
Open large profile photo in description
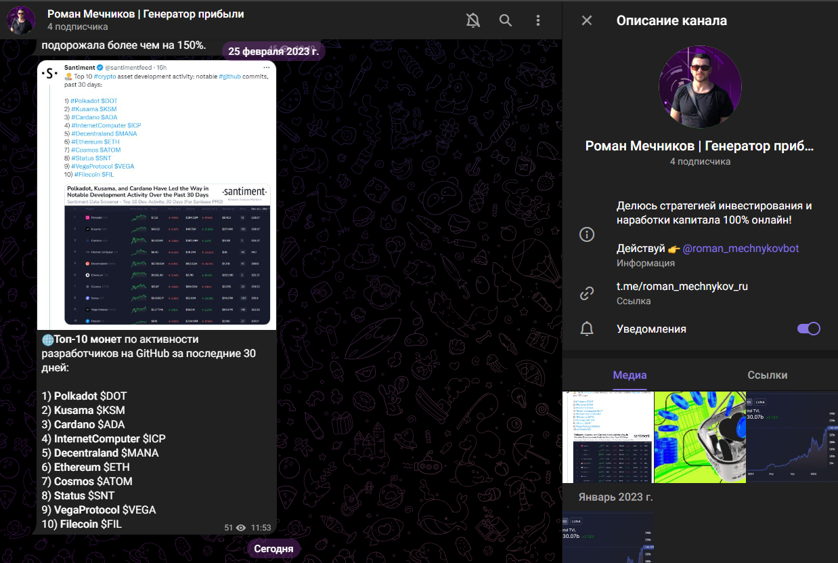pos(700,87)
